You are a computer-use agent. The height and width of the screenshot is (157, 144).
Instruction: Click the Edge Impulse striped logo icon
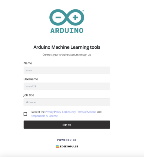57,146
